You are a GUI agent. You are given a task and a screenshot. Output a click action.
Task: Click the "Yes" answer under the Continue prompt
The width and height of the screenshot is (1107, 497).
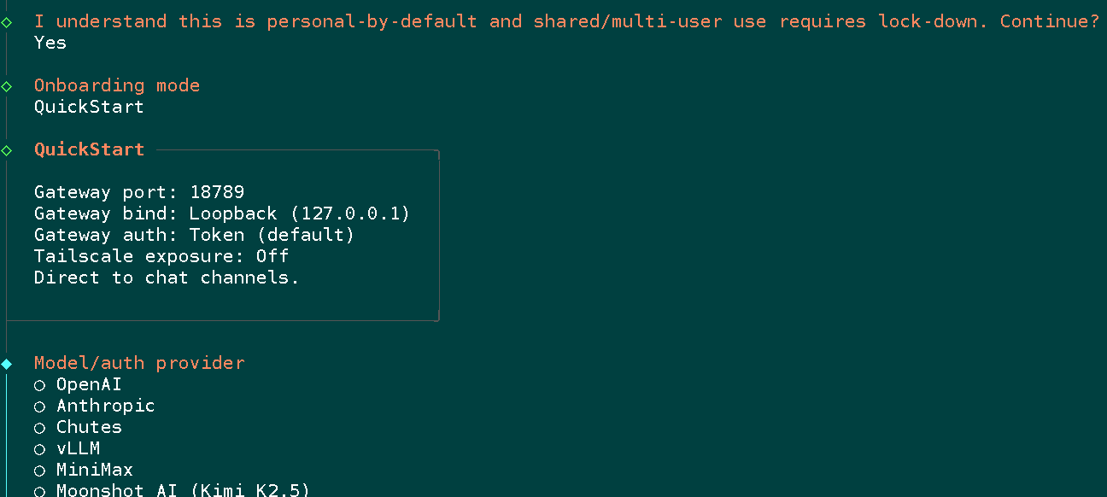tap(50, 43)
